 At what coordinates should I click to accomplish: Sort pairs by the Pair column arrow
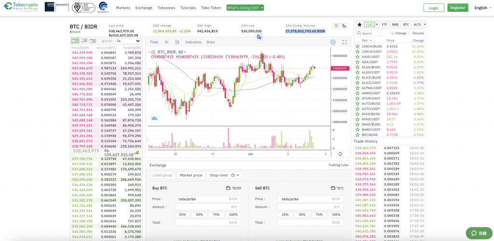(370, 40)
